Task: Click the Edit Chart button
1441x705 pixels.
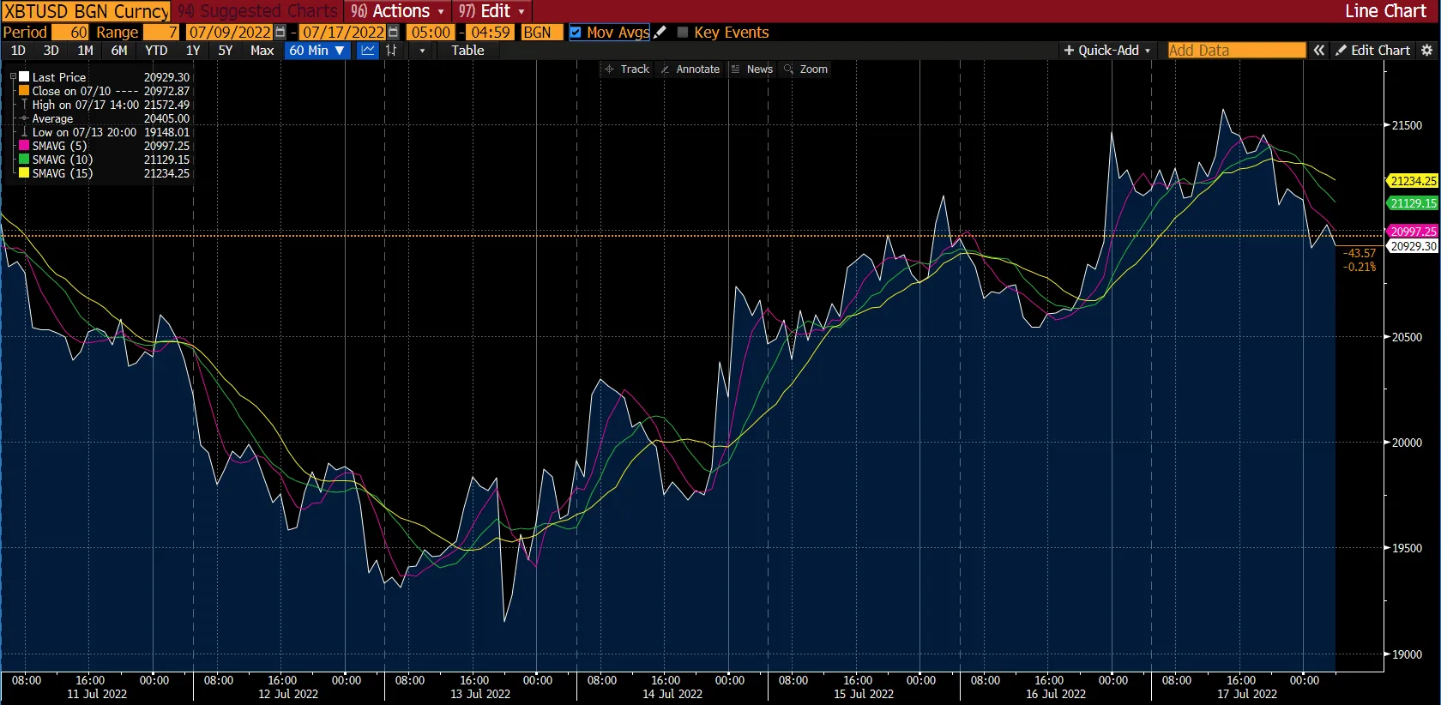Action: tap(1372, 51)
